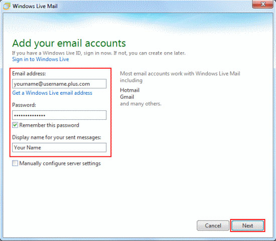Close the Windows Live Mail dialog
The height and width of the screenshot is (241, 276).
(262, 4)
